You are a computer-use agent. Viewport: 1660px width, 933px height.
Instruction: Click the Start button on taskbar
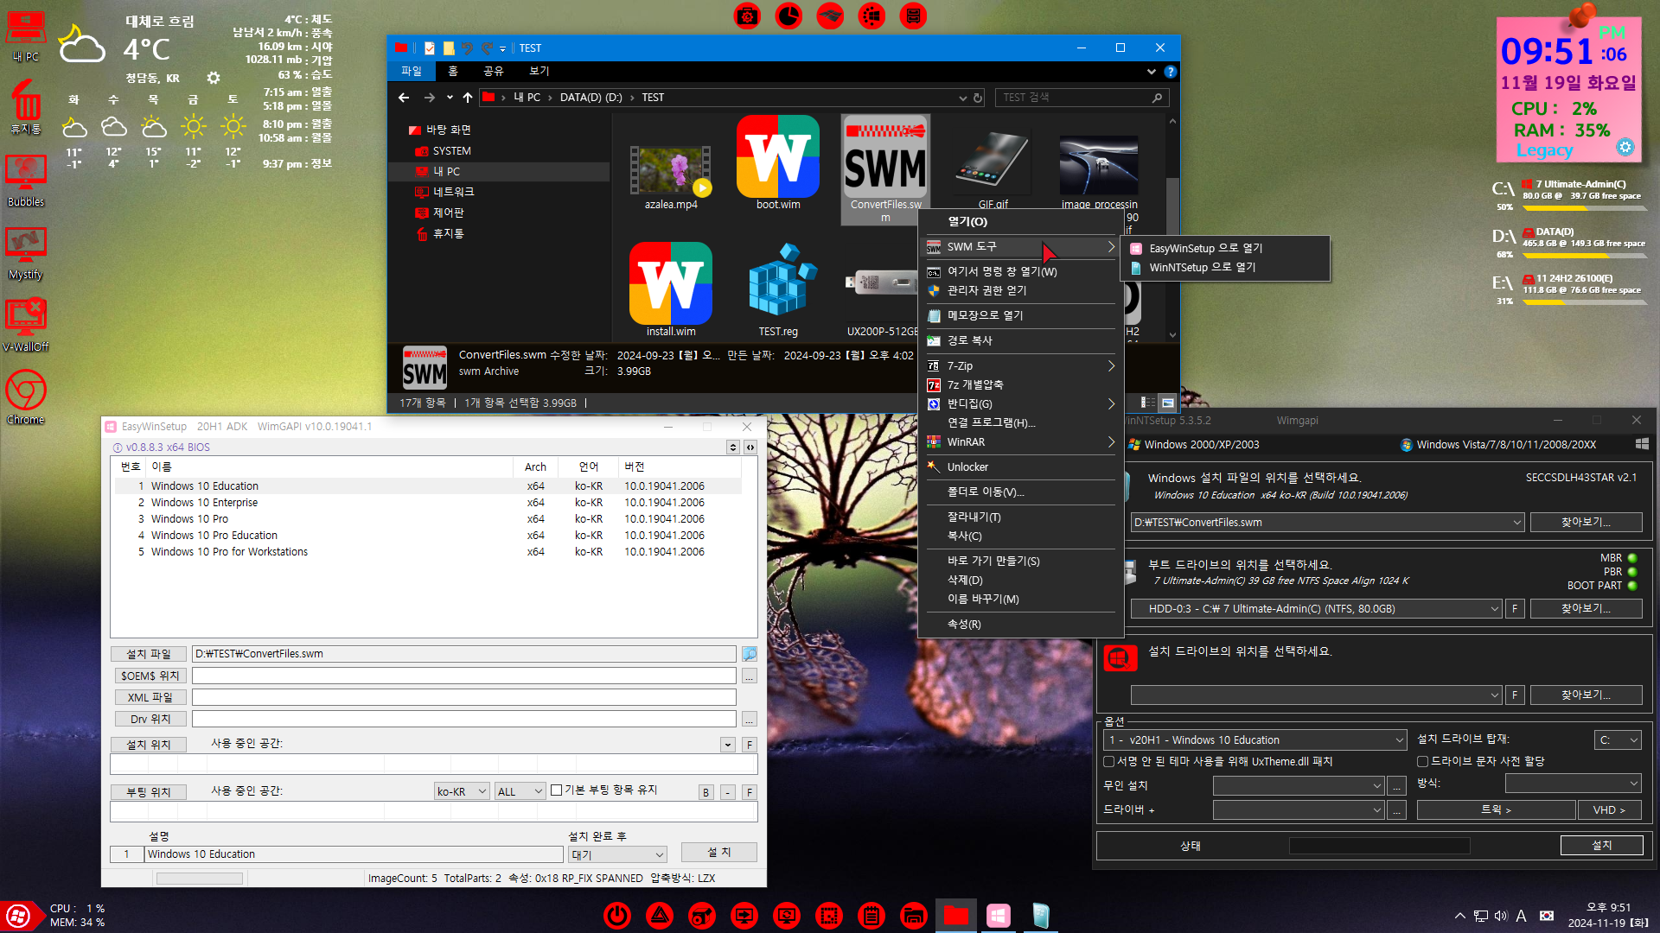18,916
